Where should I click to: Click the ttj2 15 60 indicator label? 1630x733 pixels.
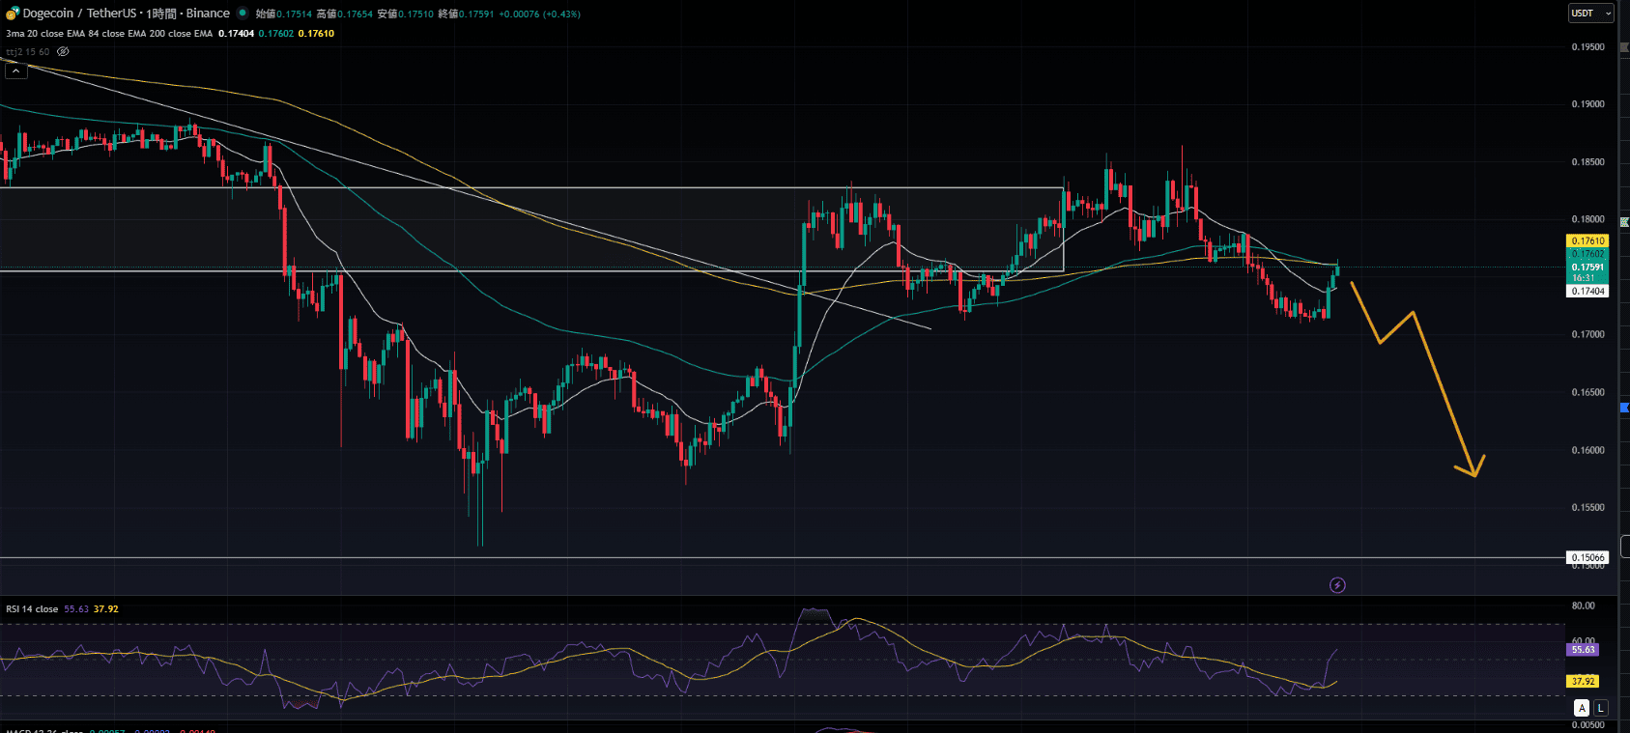pos(27,52)
